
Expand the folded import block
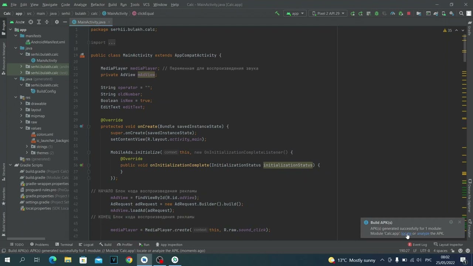[89, 42]
